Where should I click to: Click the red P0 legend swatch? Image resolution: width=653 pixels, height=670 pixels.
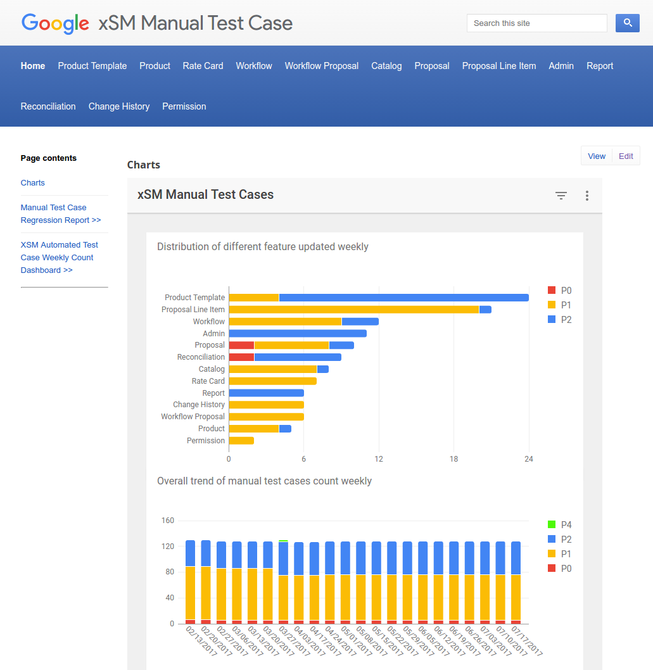[552, 291]
